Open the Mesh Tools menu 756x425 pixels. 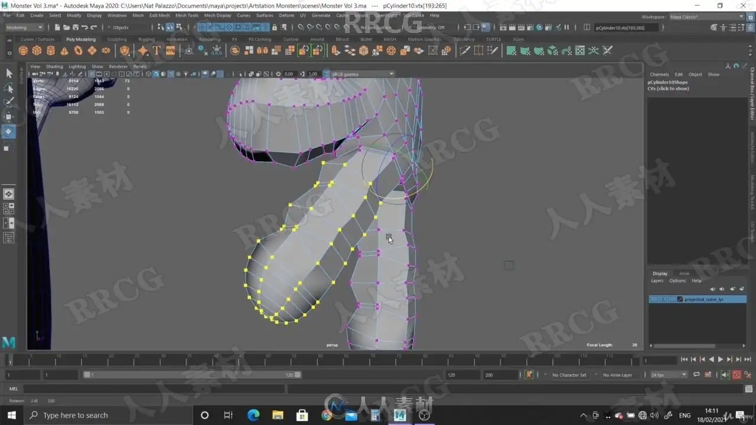187,15
